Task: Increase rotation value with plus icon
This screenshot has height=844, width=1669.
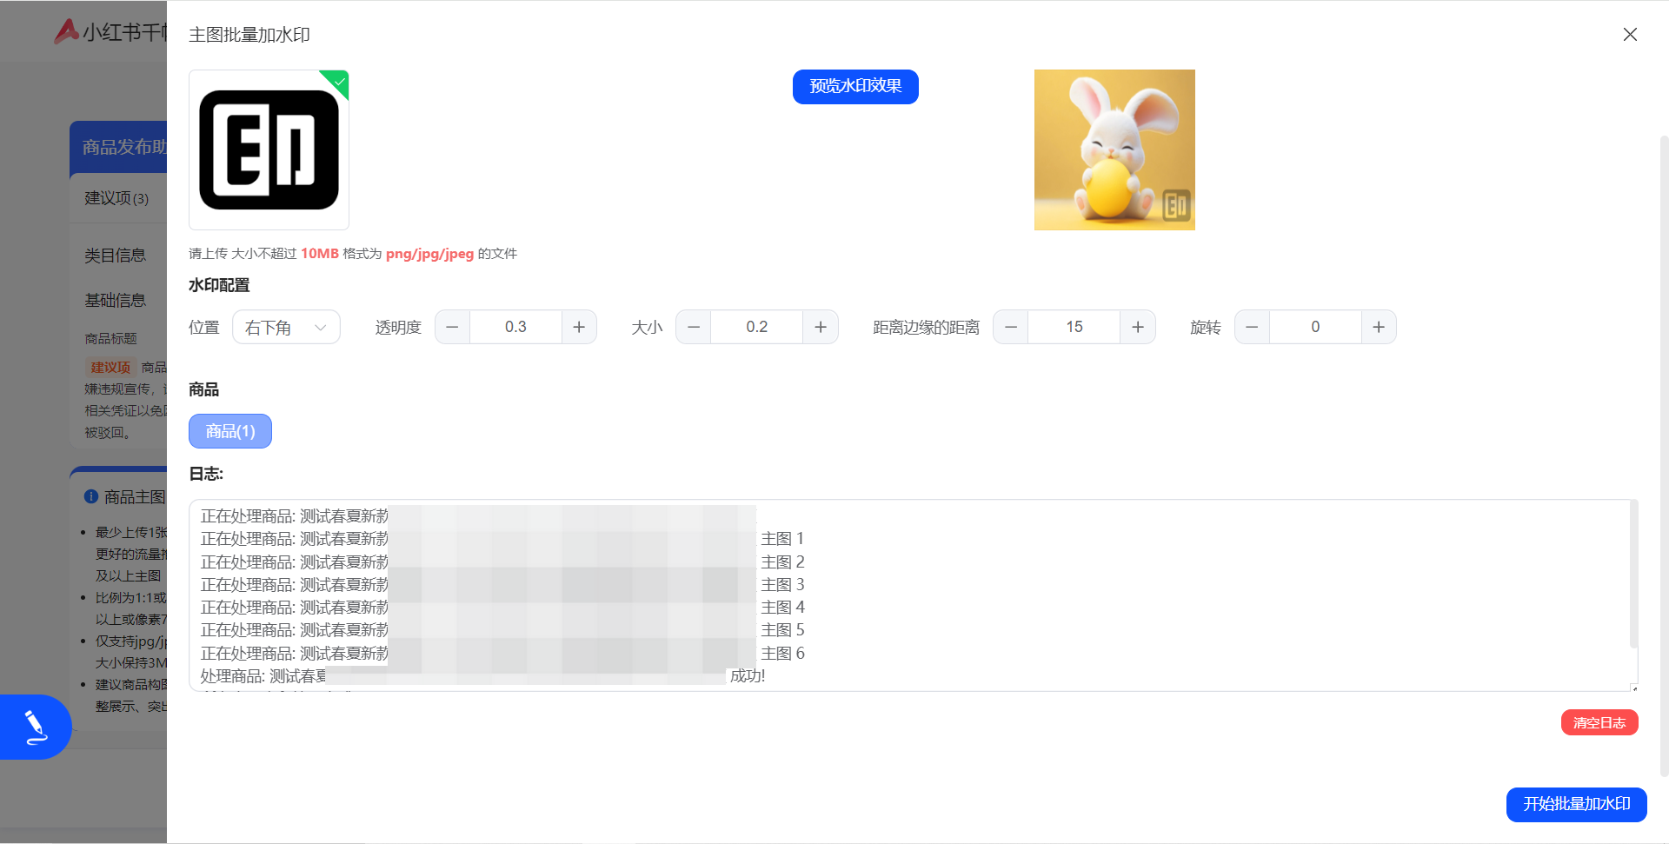Action: pos(1379,327)
